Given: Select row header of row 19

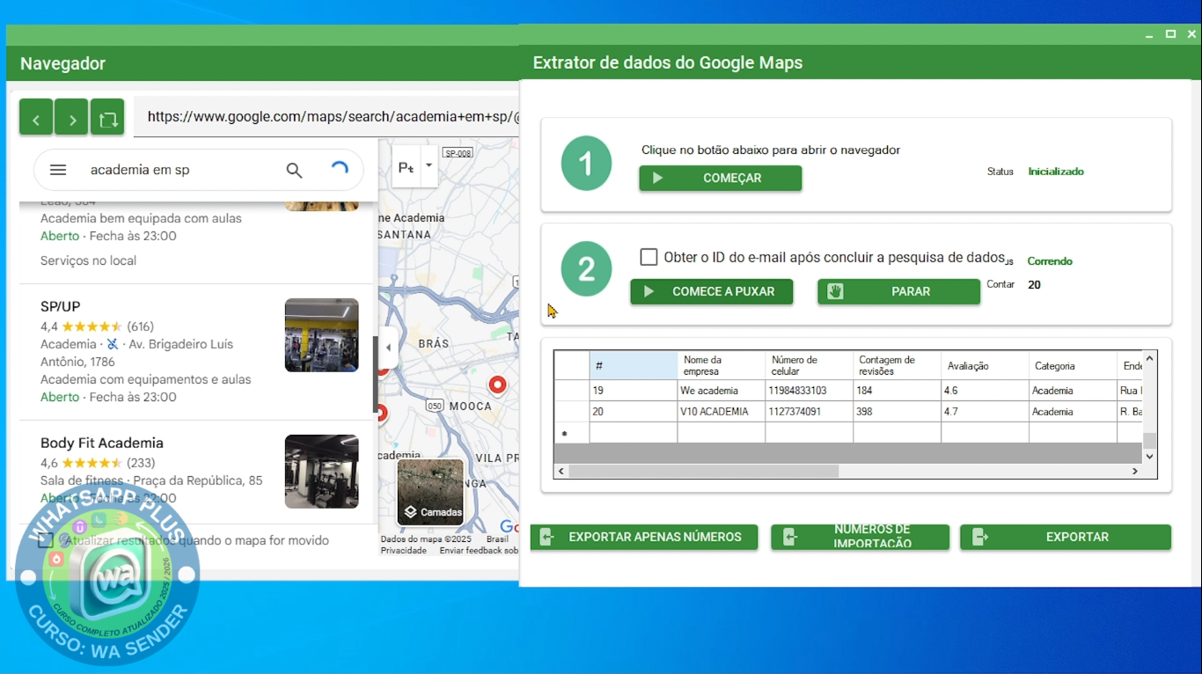Looking at the screenshot, I should click(x=572, y=390).
